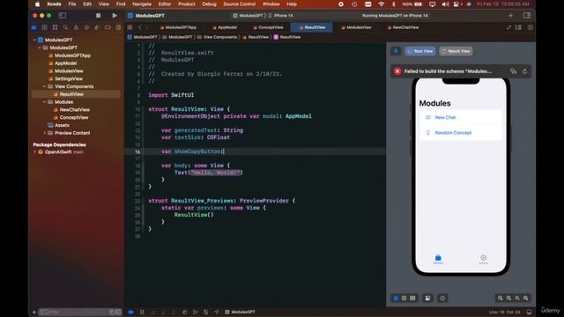Switch to the AppModel editor tab
The image size is (564, 317).
(225, 27)
